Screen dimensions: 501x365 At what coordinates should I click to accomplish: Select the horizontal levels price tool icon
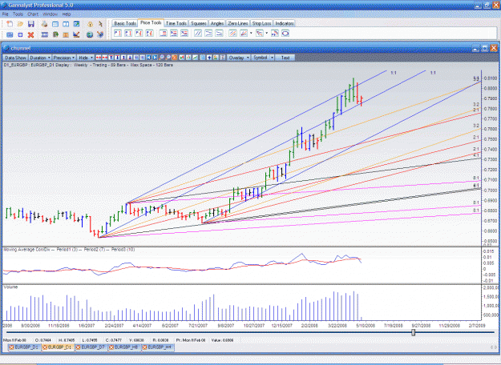(x=163, y=33)
